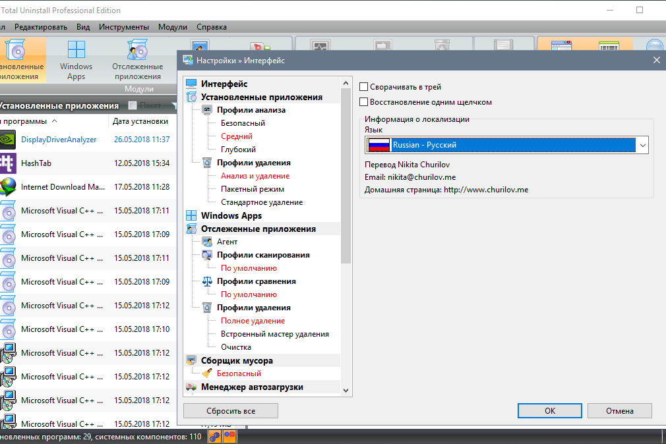Select Интерфейс node in settings tree
Image resolution: width=666 pixels, height=444 pixels.
click(224, 84)
